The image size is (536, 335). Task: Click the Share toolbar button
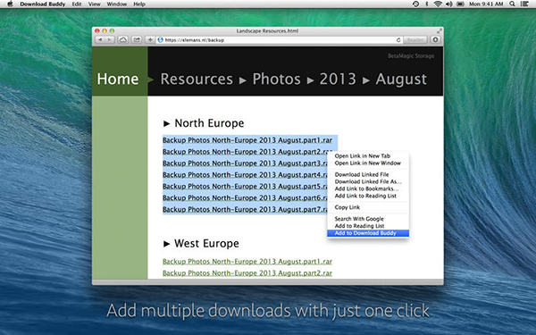(x=137, y=40)
